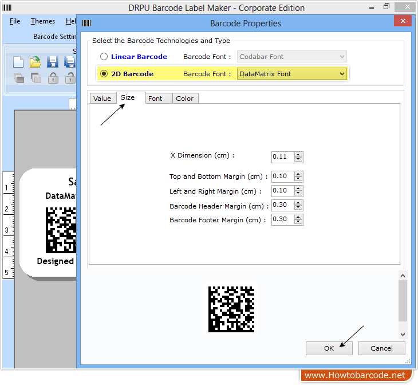Click the preview scrollbar up arrow
The width and height of the screenshot is (418, 385).
pos(403,276)
